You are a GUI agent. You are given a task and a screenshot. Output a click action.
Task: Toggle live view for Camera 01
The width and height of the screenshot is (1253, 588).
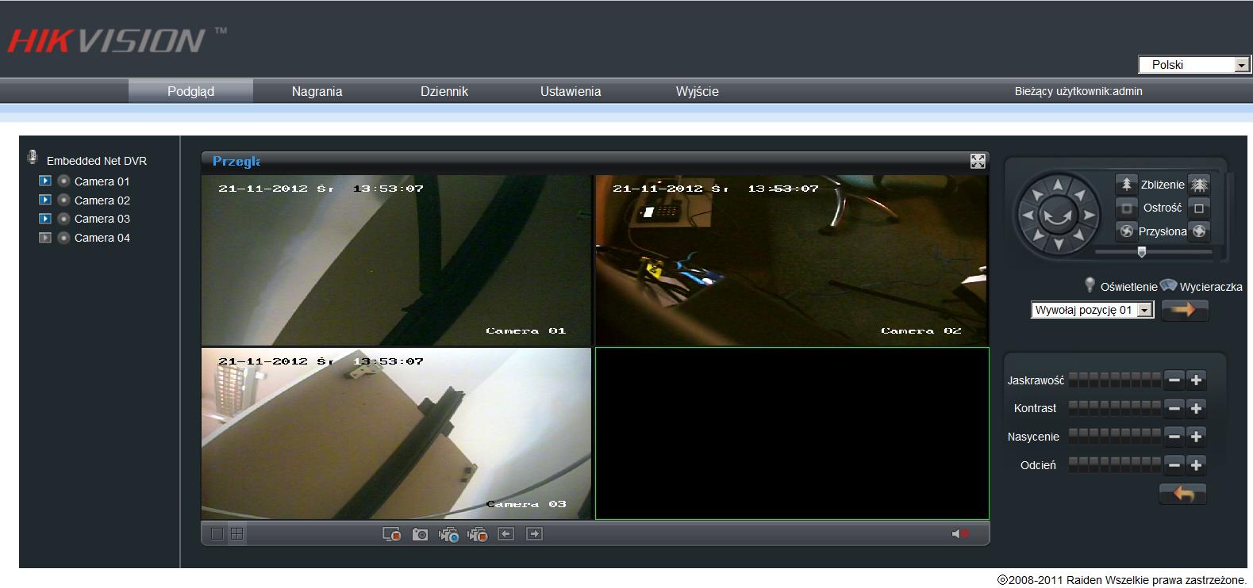pyautogui.click(x=45, y=181)
